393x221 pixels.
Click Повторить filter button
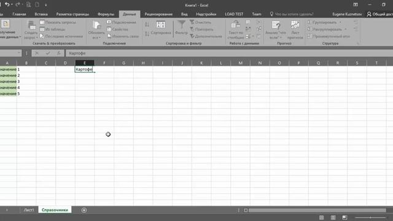[201, 29]
